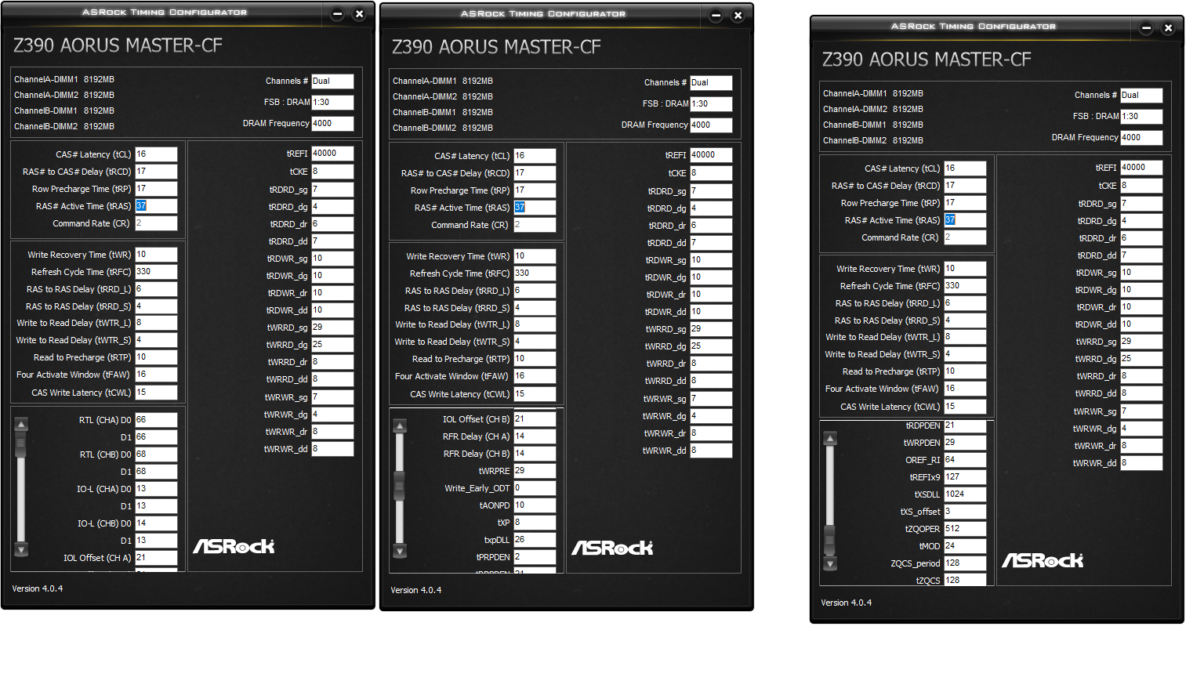This screenshot has width=1204, height=677.
Task: Click tRAS value 37 in middle window
Action: [535, 208]
